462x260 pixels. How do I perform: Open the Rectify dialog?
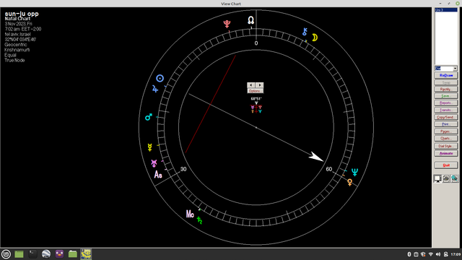click(x=446, y=89)
